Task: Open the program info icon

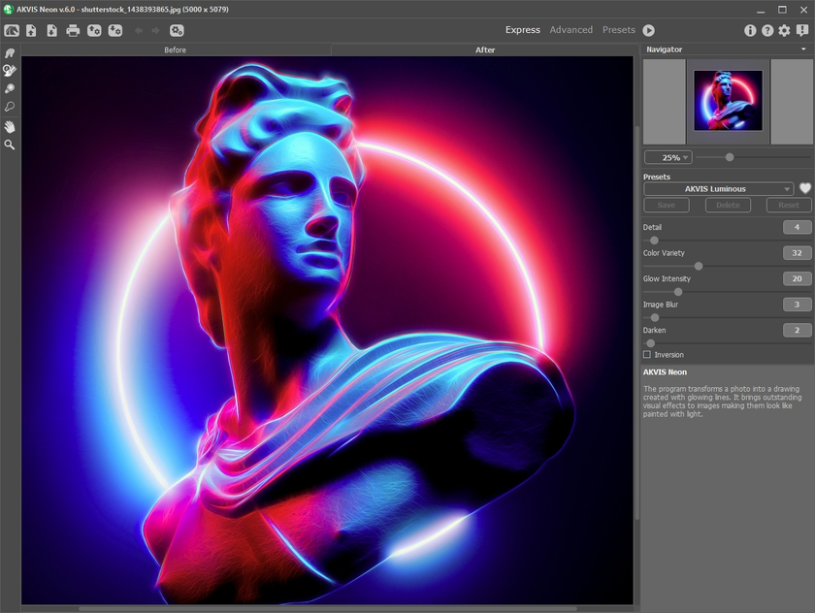Action: (x=750, y=30)
